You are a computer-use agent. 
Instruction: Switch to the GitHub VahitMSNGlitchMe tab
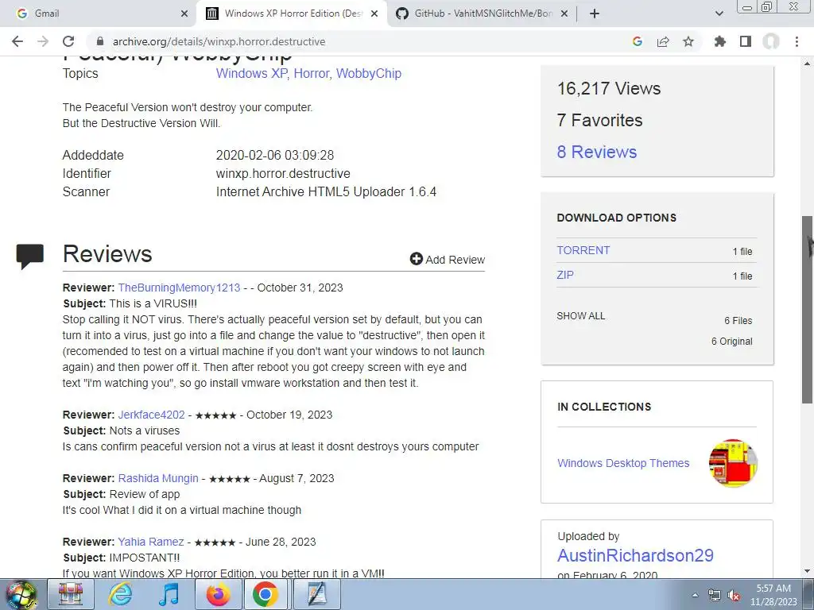point(482,14)
